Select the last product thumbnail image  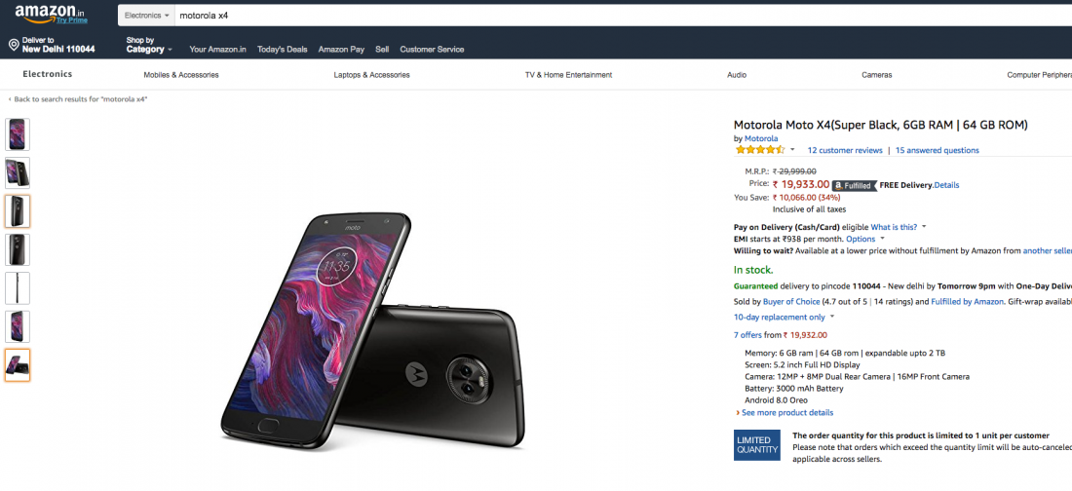pos(18,364)
